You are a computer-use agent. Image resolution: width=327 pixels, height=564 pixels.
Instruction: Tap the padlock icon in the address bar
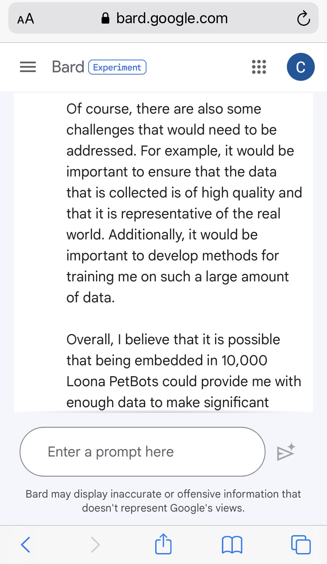click(105, 19)
